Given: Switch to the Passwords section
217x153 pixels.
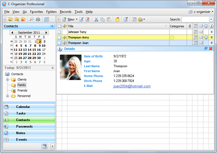Looking at the screenshot, I should point(29,126).
